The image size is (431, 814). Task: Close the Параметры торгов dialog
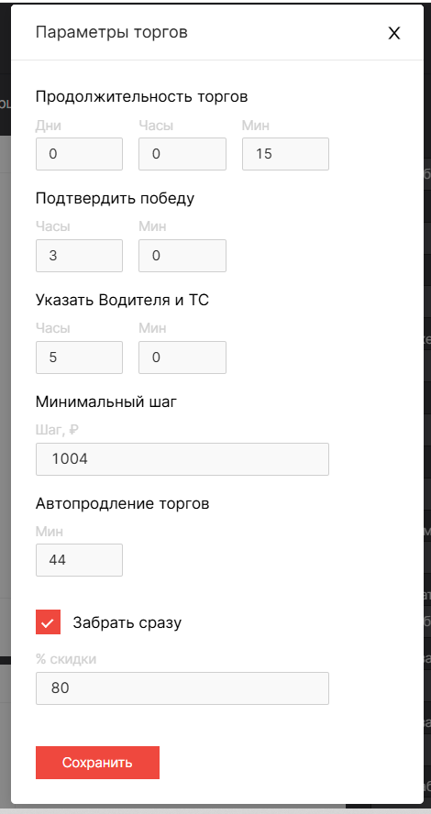pos(394,33)
